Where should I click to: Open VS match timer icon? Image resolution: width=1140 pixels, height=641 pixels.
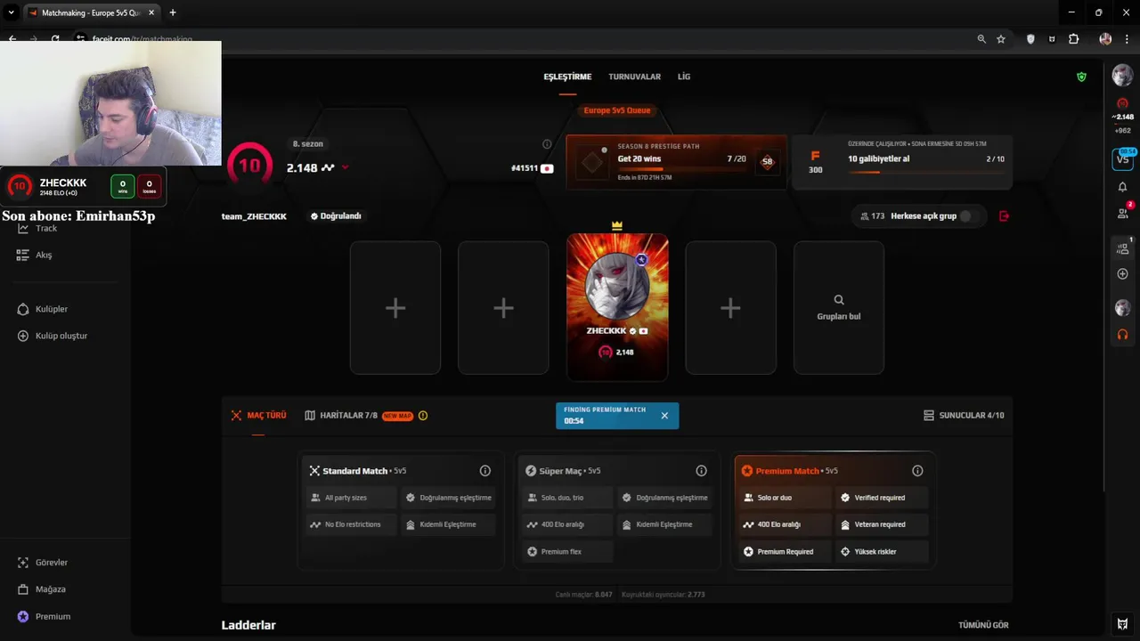1123,158
